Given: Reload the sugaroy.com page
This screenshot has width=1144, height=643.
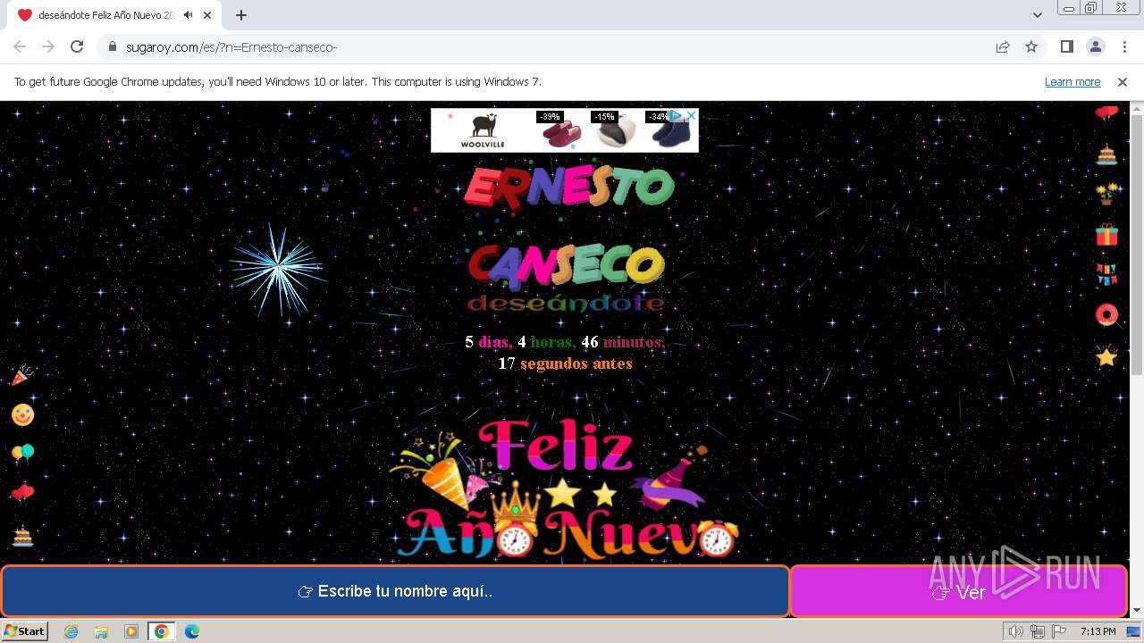Looking at the screenshot, I should (77, 46).
